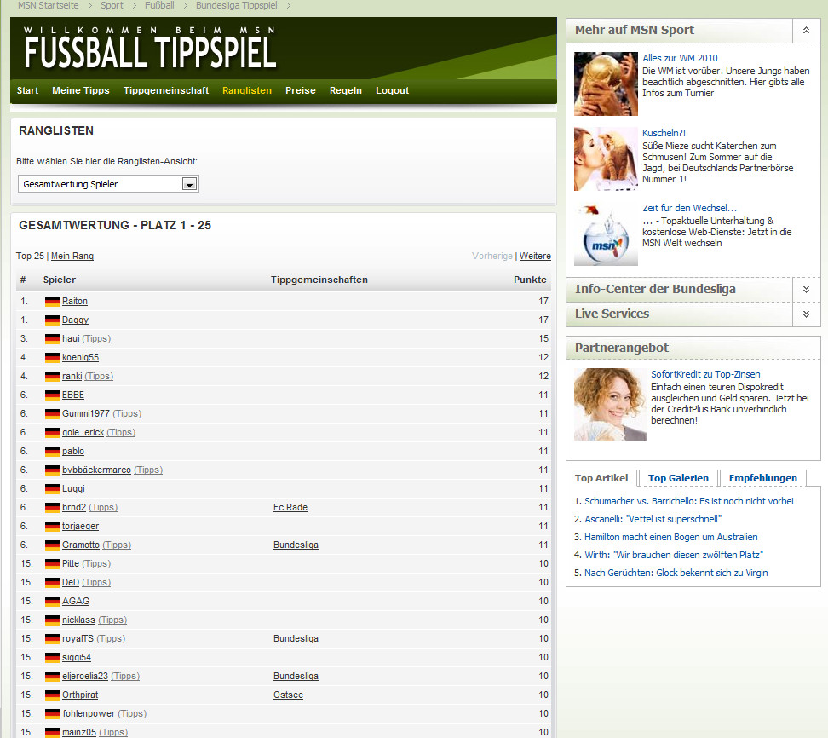Open Bundesliga Tippspiel breadcrumb
This screenshot has width=828, height=738.
[237, 5]
